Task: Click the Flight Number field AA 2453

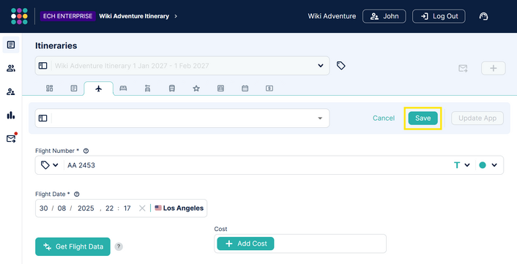Action: coord(269,165)
